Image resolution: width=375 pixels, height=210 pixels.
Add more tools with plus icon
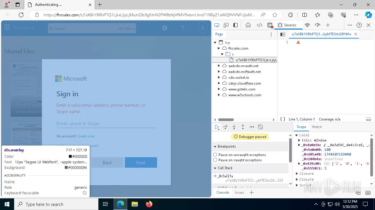[328, 25]
